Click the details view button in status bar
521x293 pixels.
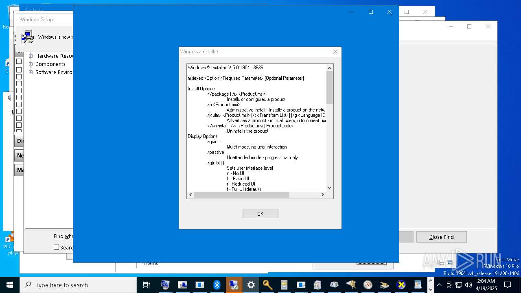441,263
